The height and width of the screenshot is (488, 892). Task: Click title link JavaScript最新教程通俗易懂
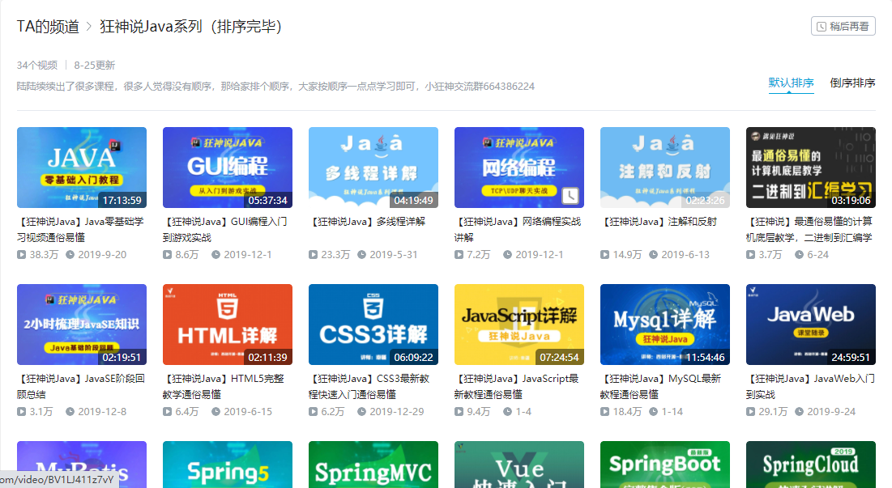pos(517,386)
